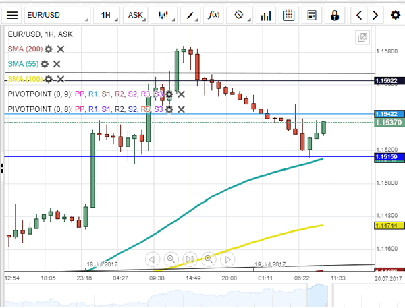
Task: Click the SMA (55) indicator label
Action: tap(23, 64)
